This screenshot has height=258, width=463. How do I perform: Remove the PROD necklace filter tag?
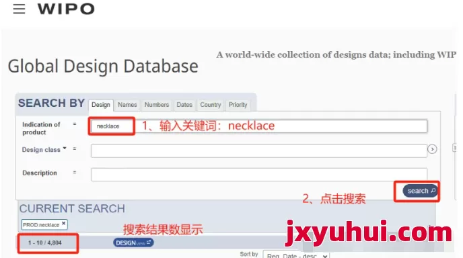point(63,224)
